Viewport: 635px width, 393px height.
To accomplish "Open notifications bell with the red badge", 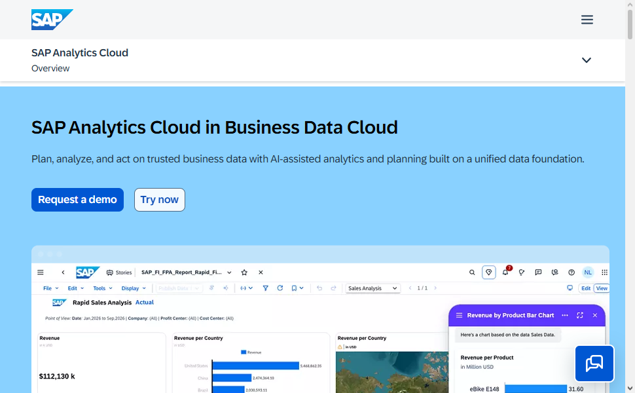I will coord(506,272).
